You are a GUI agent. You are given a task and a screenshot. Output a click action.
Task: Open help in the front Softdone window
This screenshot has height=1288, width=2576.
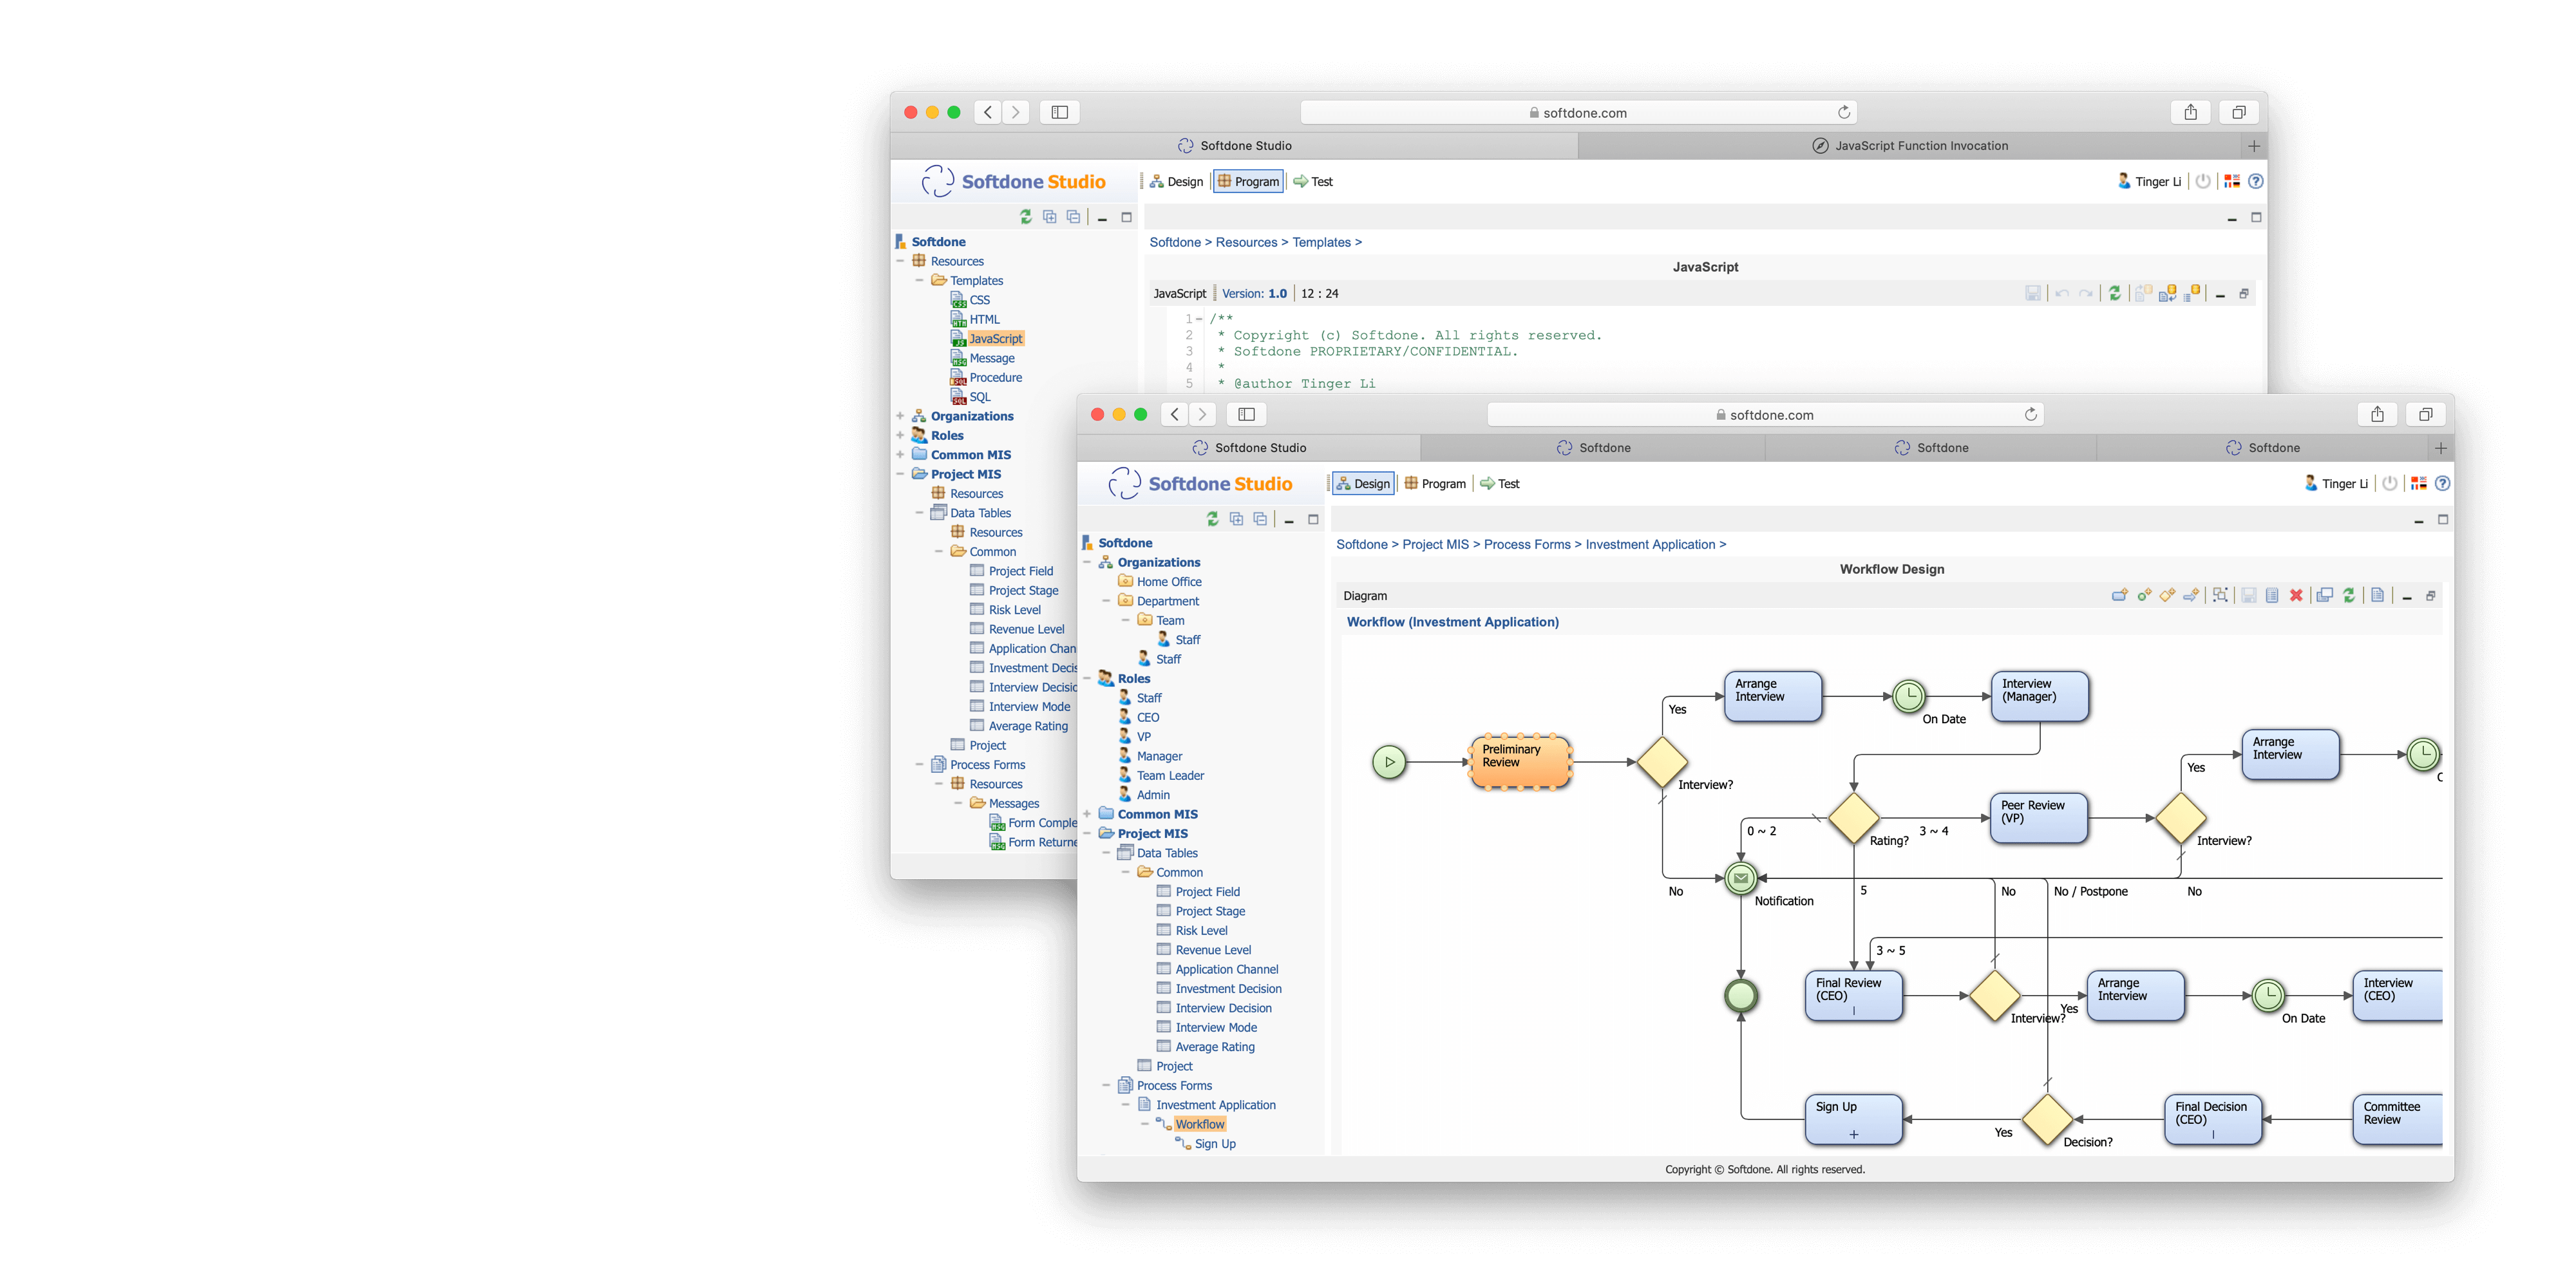click(2442, 484)
